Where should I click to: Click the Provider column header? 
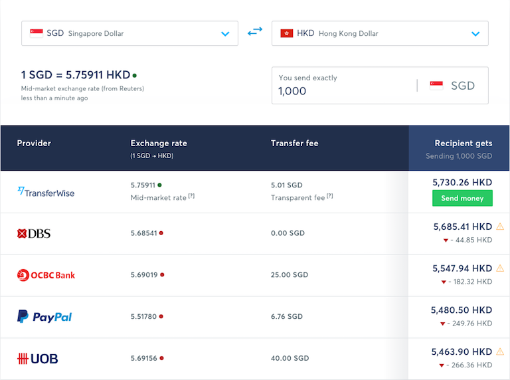point(34,143)
